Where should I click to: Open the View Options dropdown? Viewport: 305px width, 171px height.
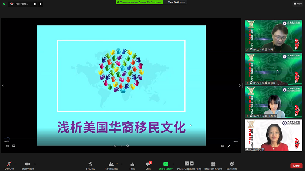tap(176, 2)
